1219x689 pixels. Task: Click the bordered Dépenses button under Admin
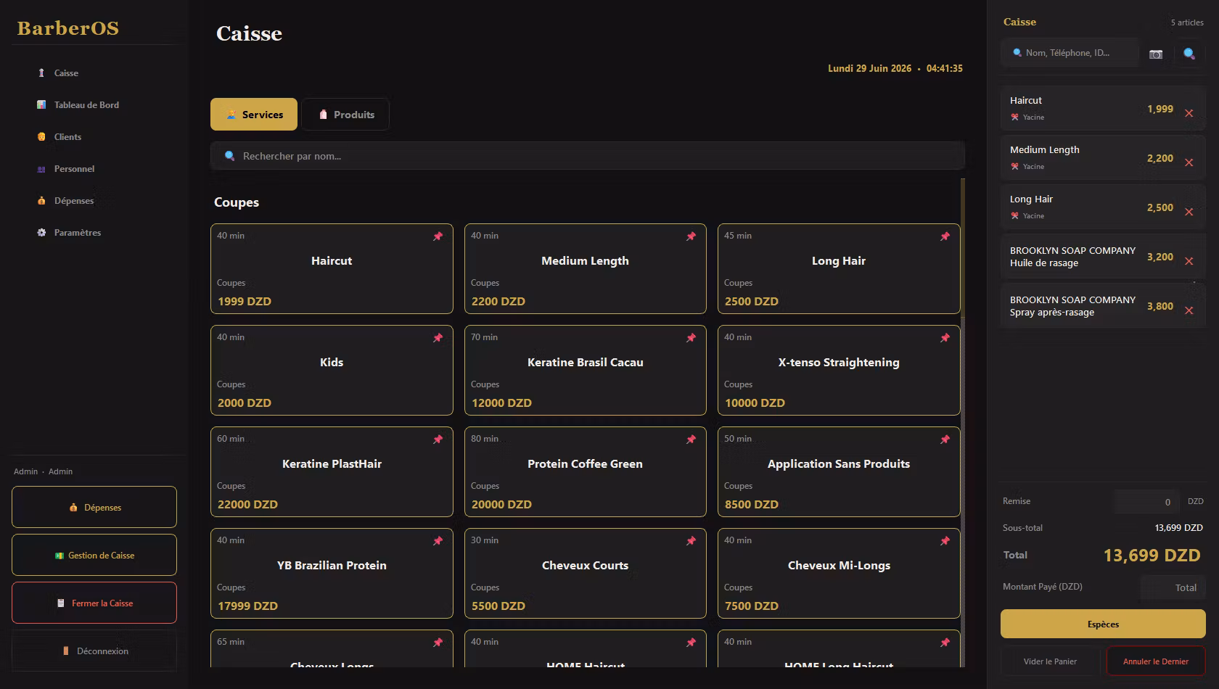[x=94, y=507]
